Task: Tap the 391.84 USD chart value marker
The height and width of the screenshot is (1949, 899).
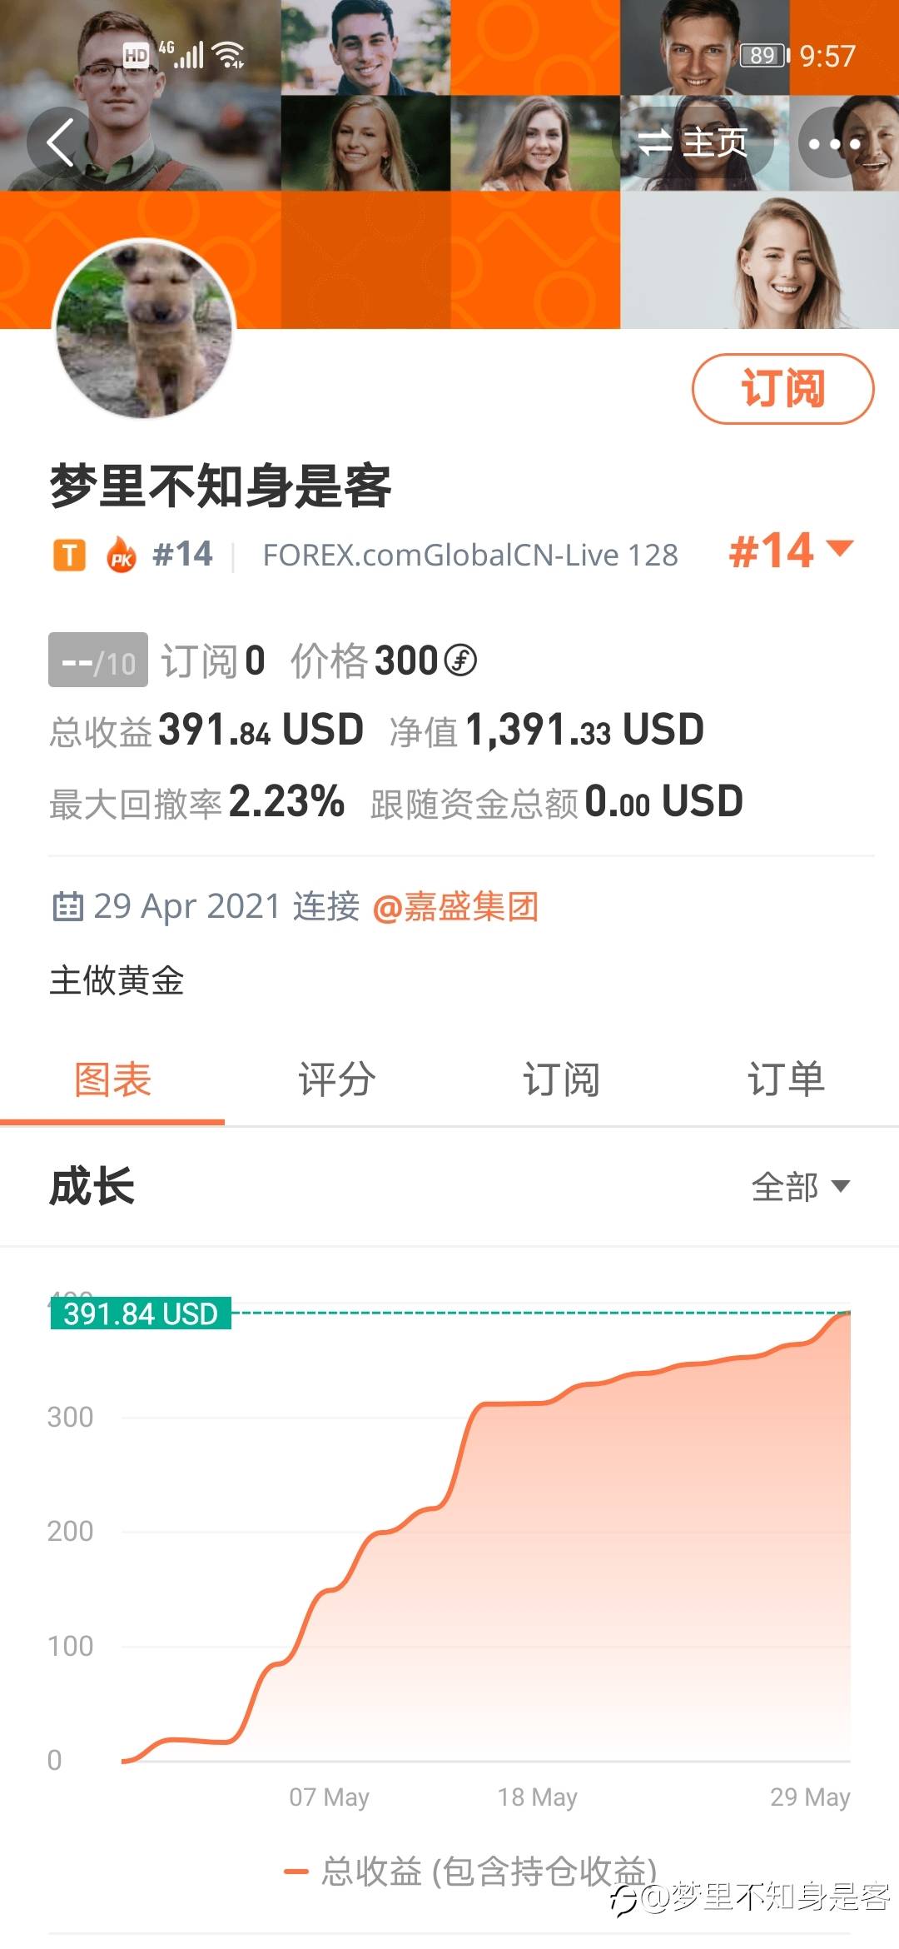Action: coord(140,1313)
